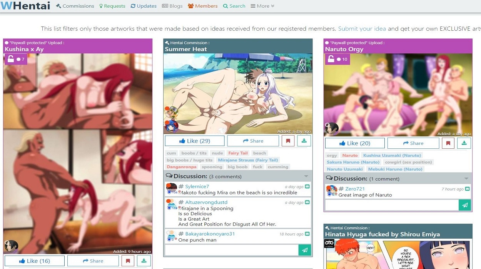
Task: Reply icon beside Bakayarokonoyaro31's comment
Action: pyautogui.click(x=307, y=234)
